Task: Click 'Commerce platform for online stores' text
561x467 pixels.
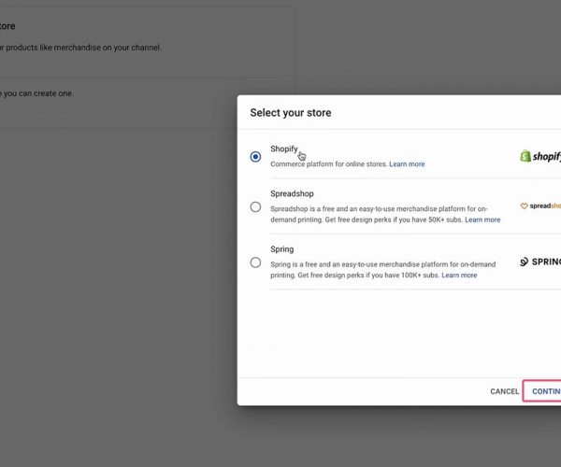Action: [329, 164]
